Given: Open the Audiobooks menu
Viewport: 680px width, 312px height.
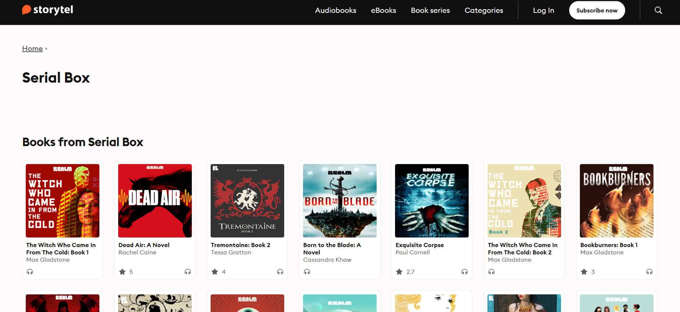Looking at the screenshot, I should click(x=335, y=10).
